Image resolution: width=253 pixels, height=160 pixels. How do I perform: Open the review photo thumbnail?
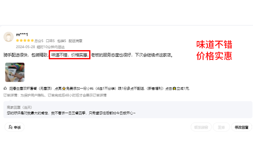point(15,72)
